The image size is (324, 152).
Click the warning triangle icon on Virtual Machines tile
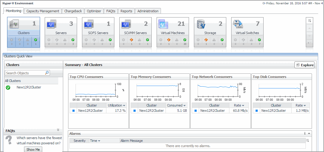pyautogui.click(x=177, y=40)
